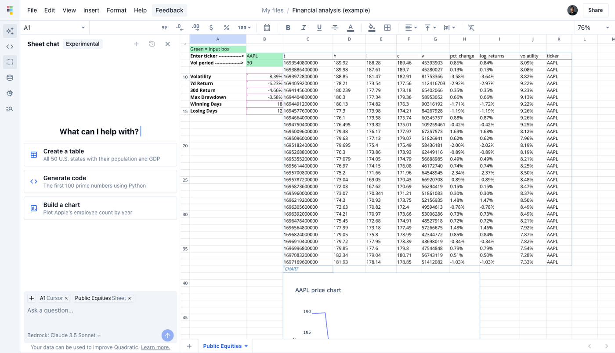Open the database connections sidebar icon
615x353 pixels.
pyautogui.click(x=10, y=78)
